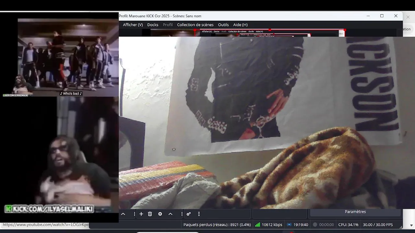Image resolution: width=415 pixels, height=233 pixels.
Task: Maximize the OBS window
Action: coord(382,16)
